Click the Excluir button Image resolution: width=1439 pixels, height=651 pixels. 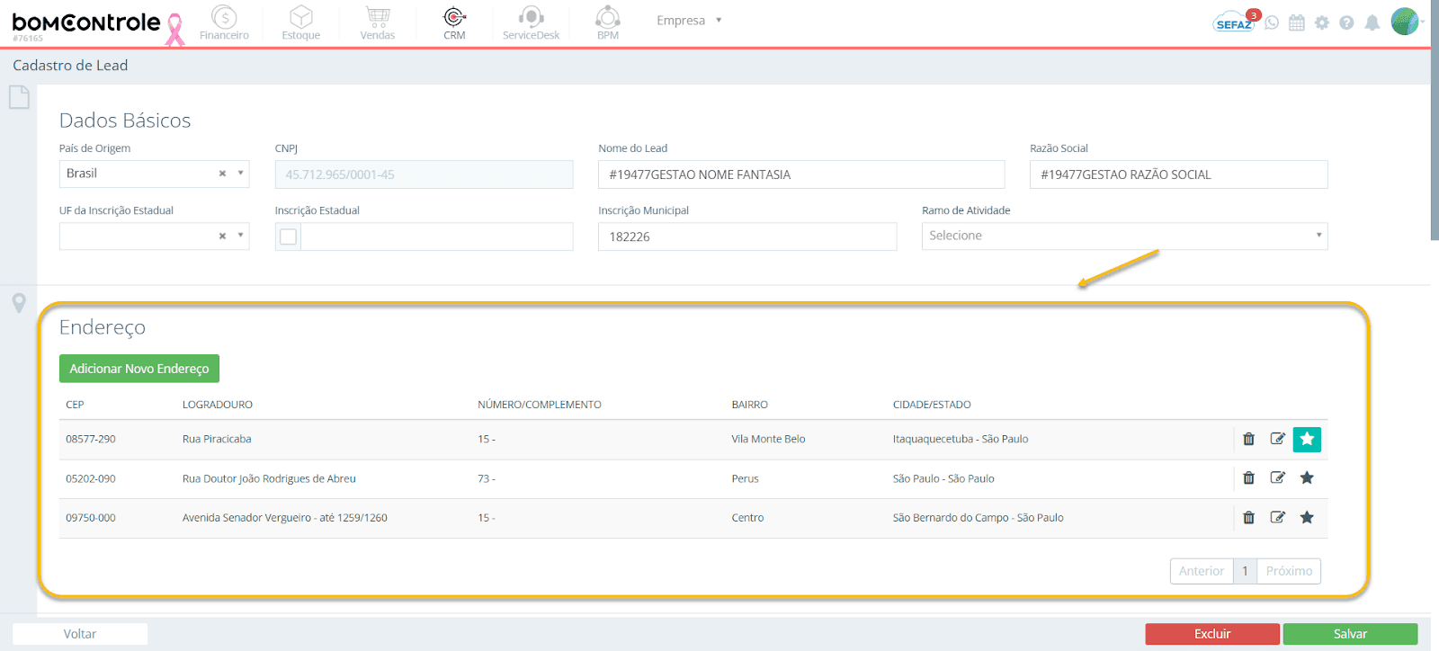click(1212, 634)
